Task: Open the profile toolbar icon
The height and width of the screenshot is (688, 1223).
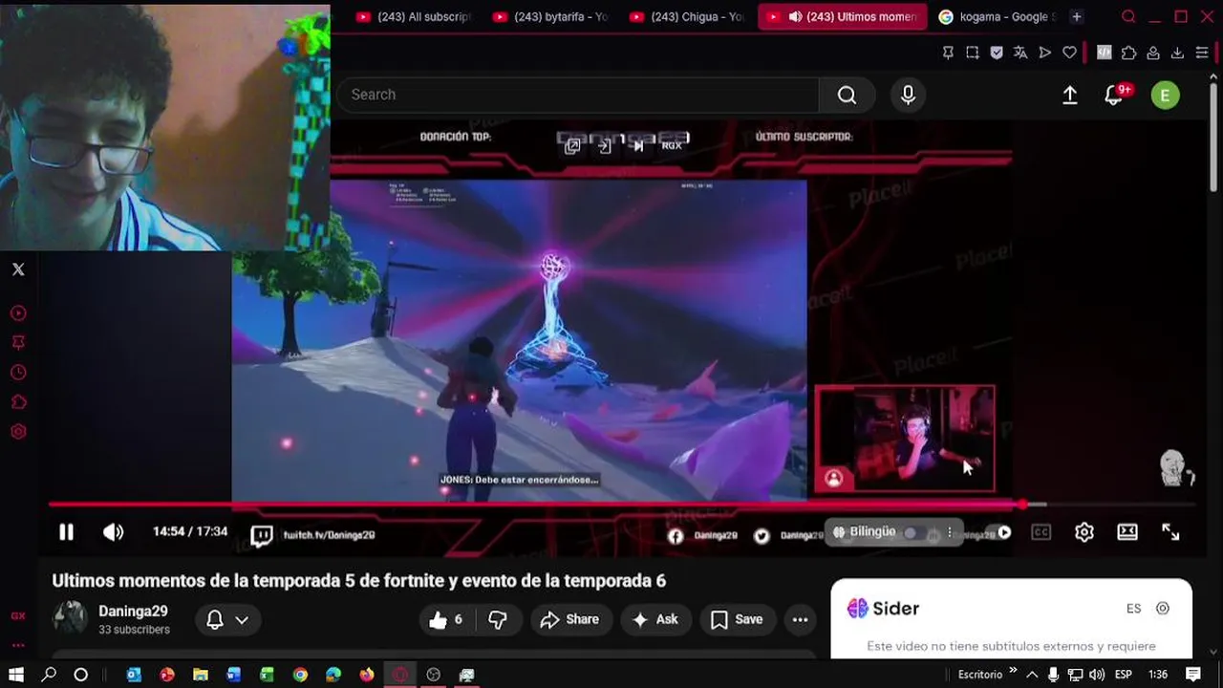Action: pyautogui.click(x=1153, y=53)
